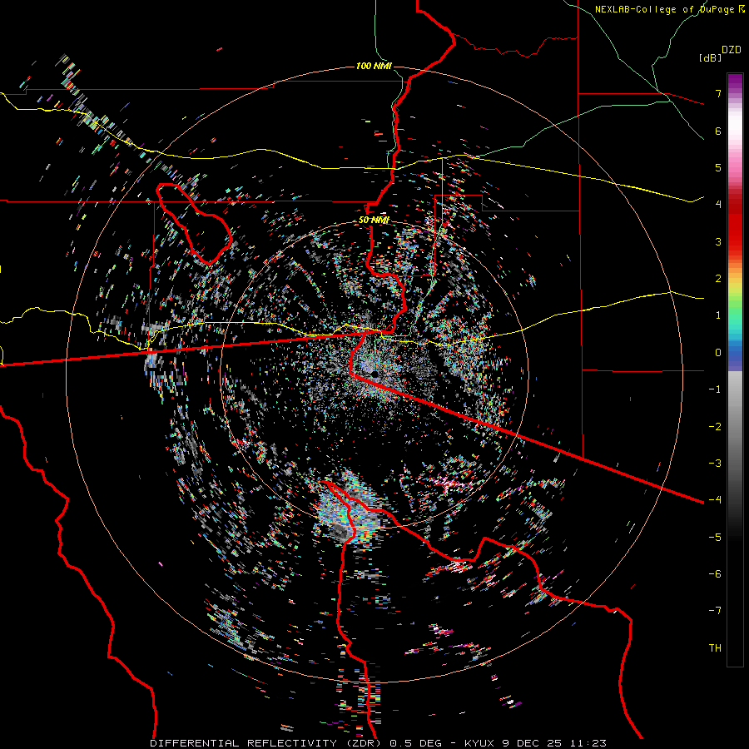The height and width of the screenshot is (749, 749).
Task: Click the [dB] units label
Action: pyautogui.click(x=710, y=57)
